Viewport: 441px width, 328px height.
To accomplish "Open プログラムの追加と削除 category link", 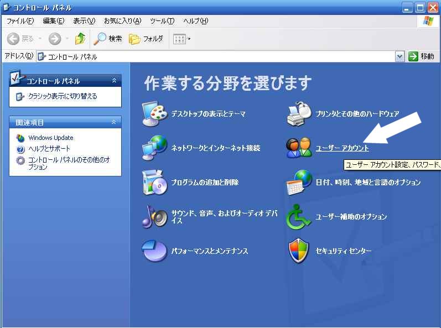I will [205, 183].
